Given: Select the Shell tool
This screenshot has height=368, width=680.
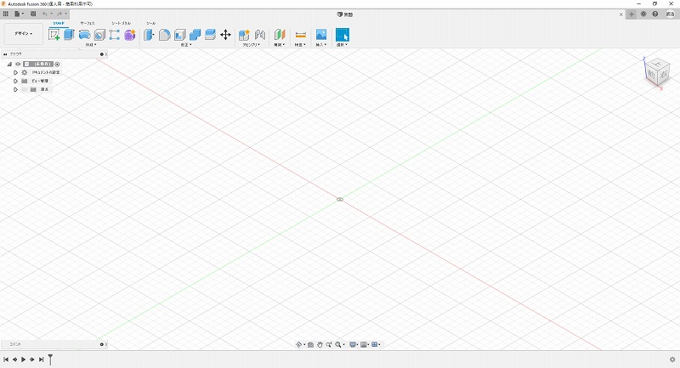Looking at the screenshot, I should point(179,35).
